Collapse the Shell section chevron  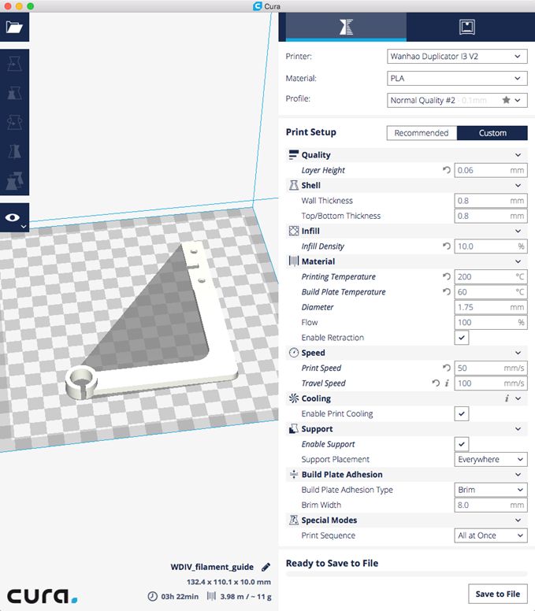point(518,185)
